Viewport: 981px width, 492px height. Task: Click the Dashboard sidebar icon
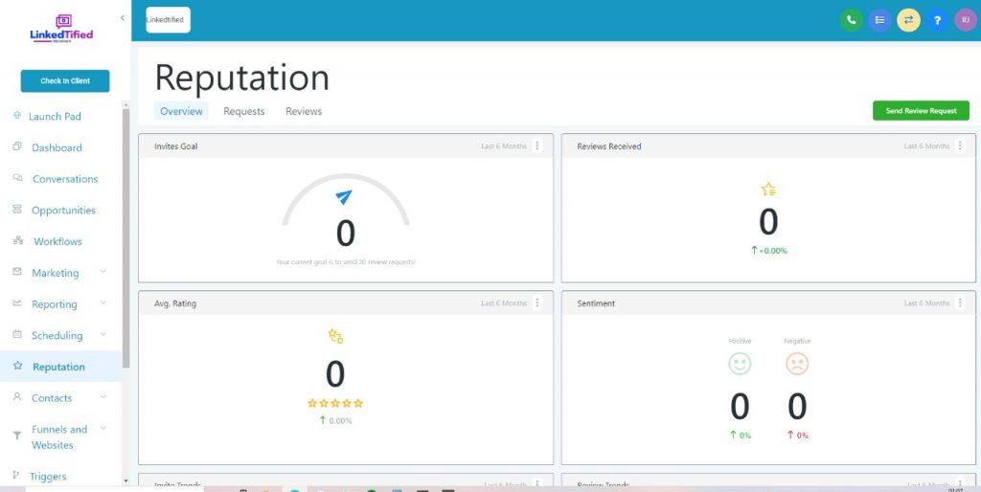coord(17,146)
